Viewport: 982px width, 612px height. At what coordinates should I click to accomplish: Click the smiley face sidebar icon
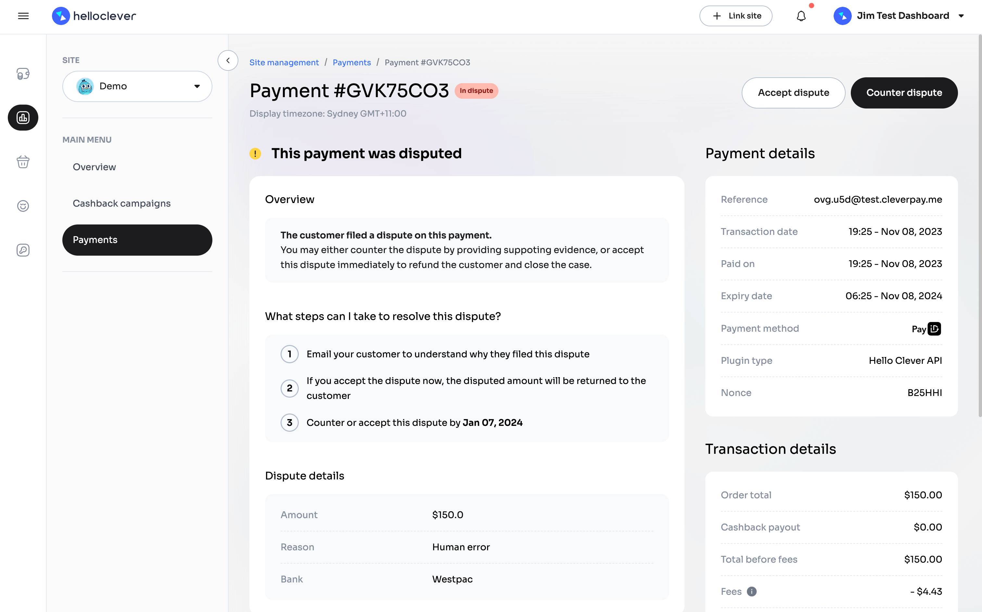(23, 206)
